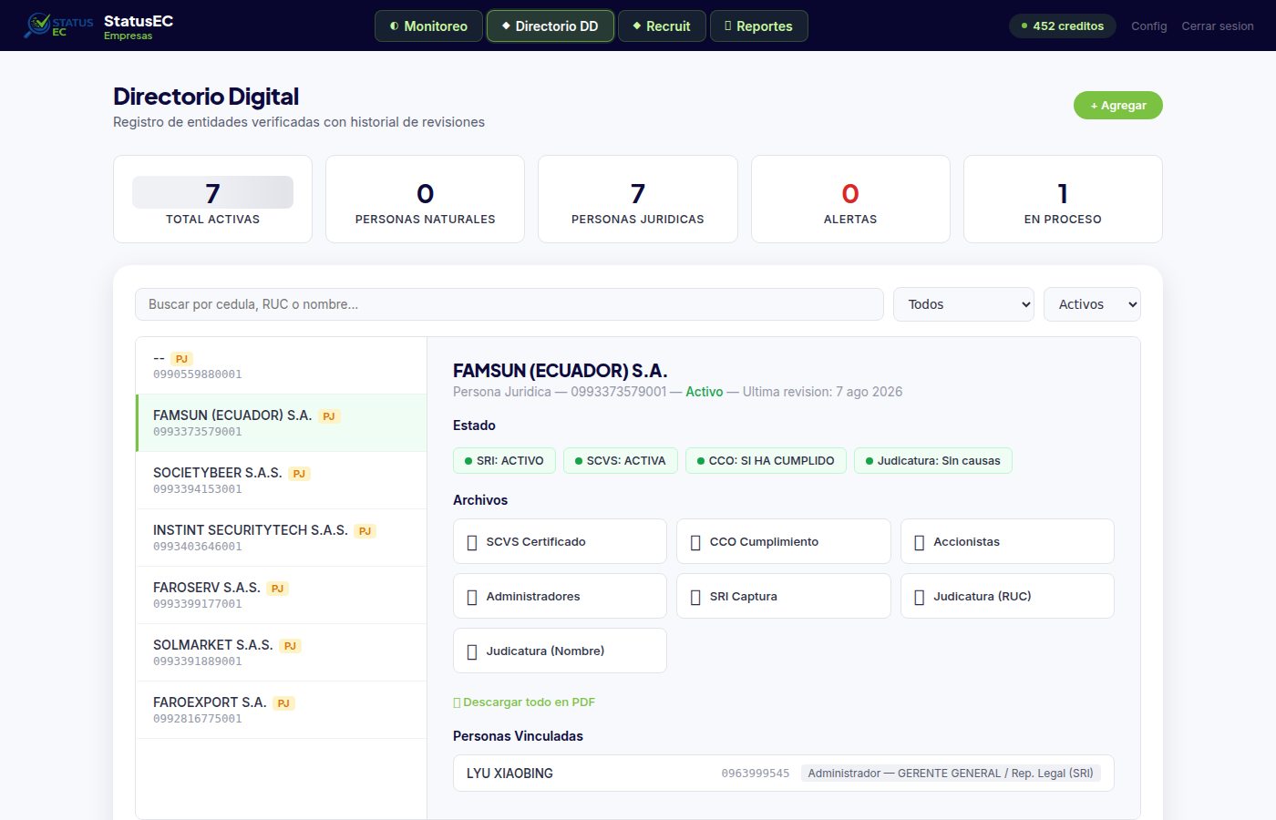The height and width of the screenshot is (820, 1276).
Task: Click the SRI: ACTIVO status badge
Action: pyautogui.click(x=504, y=461)
